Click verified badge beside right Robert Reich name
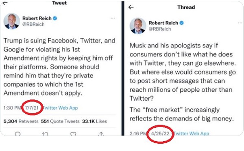This screenshot has height=151, width=244. (181, 23)
